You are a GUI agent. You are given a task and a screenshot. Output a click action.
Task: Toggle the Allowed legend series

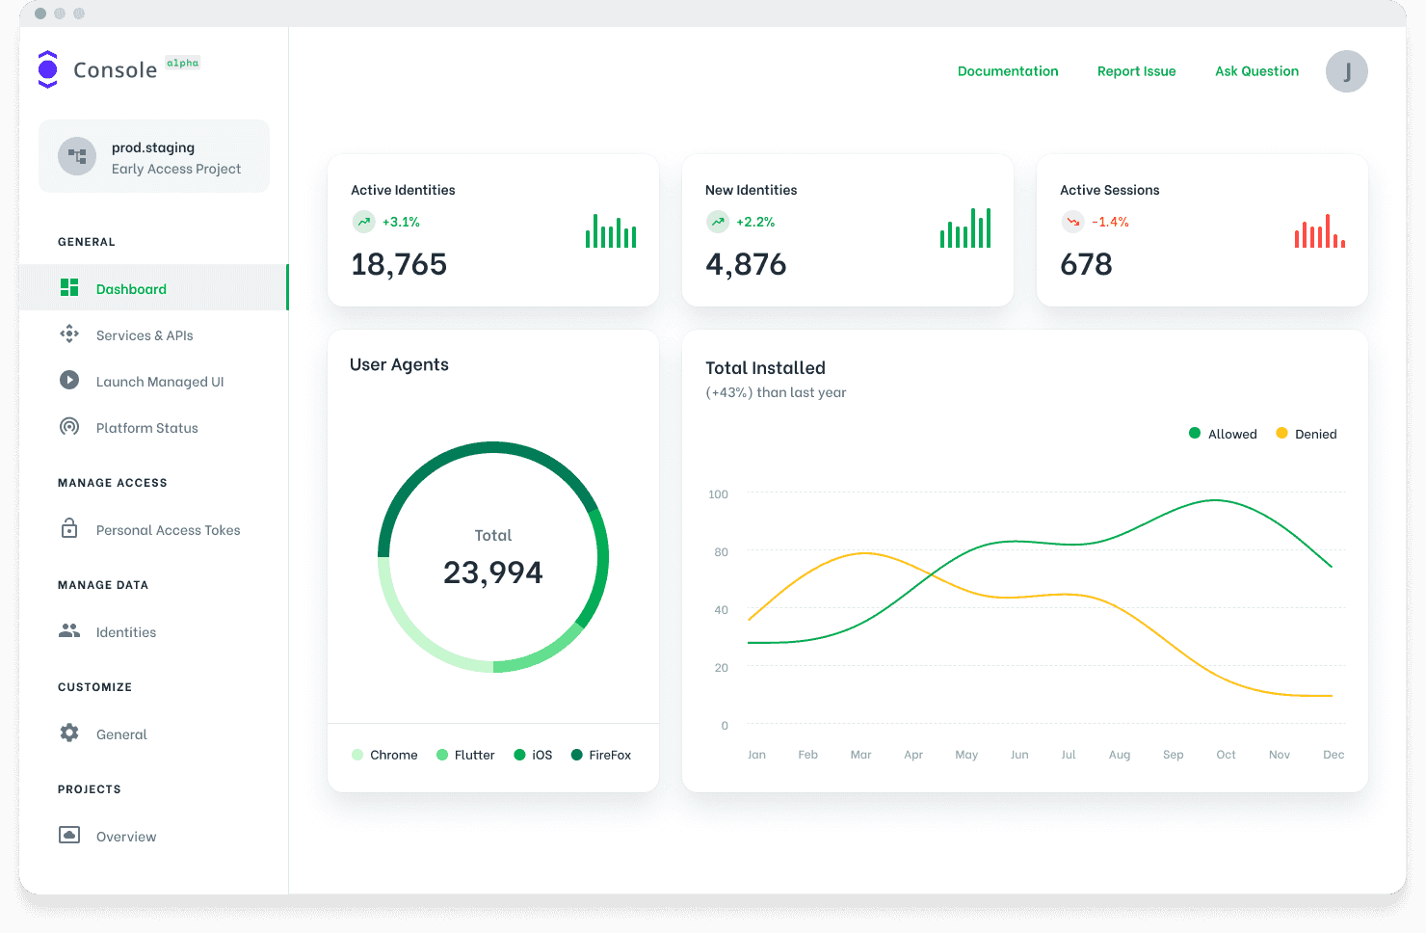[x=1223, y=434]
